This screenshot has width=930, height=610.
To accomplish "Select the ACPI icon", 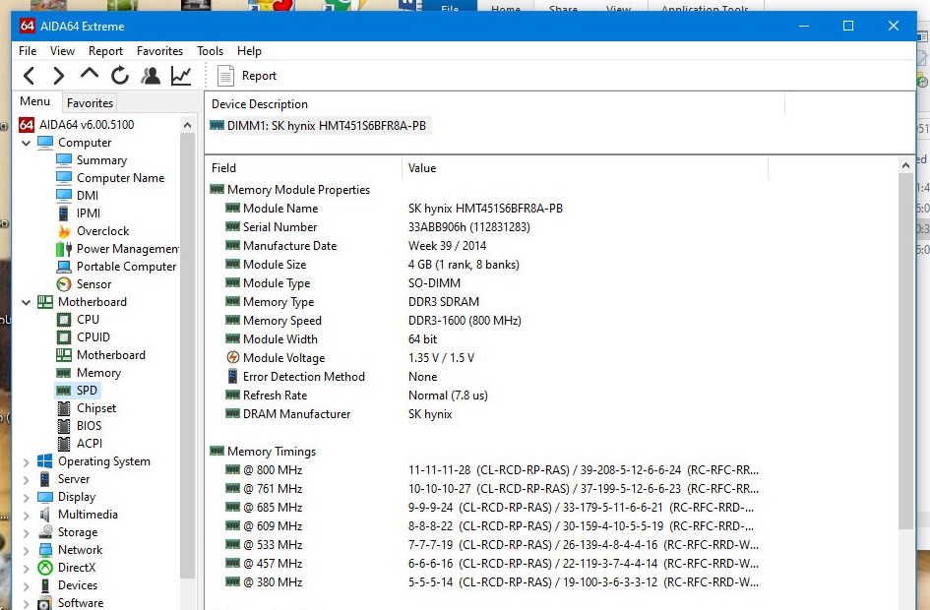I will point(64,444).
